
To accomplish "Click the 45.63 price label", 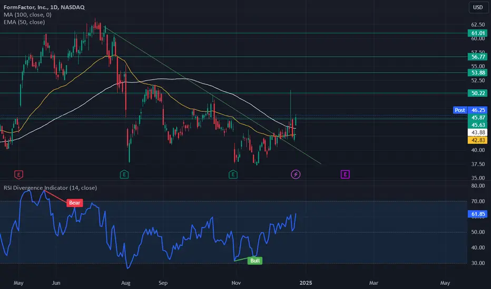I will pyautogui.click(x=477, y=125).
